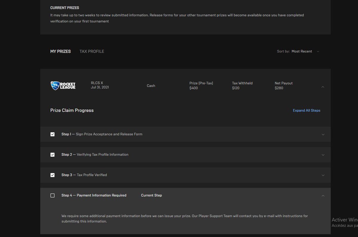358x237 pixels.
Task: Click 'Step 1 — Sign Prize Acceptance and Release Form' text
Action: point(102,134)
